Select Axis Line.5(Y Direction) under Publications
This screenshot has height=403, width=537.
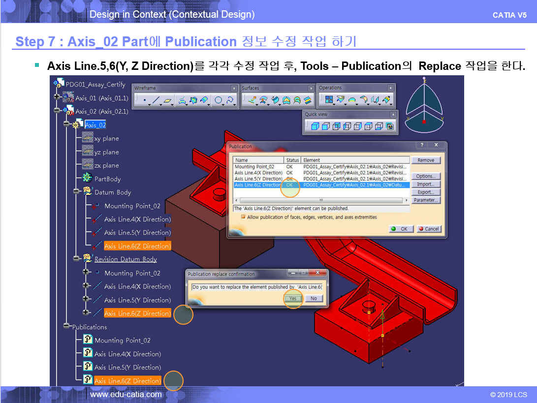[127, 367]
